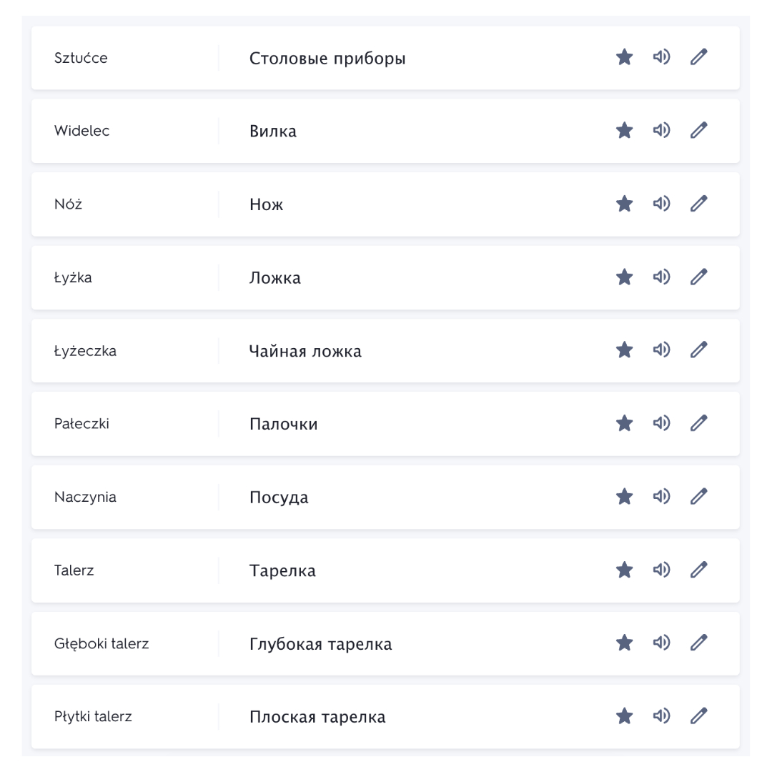Play pronunciation for Łyżeczka
This screenshot has height=772, width=772.
tap(661, 350)
